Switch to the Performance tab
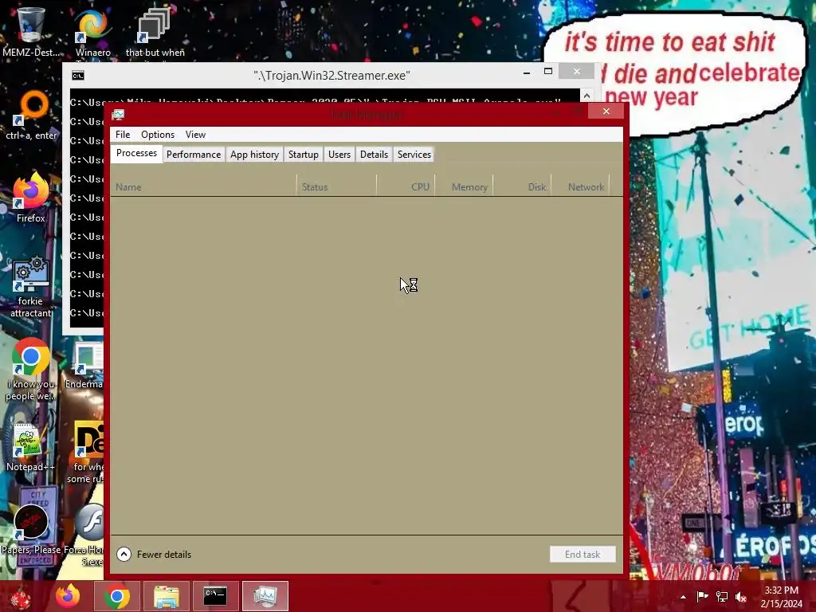Image resolution: width=816 pixels, height=612 pixels. (194, 155)
